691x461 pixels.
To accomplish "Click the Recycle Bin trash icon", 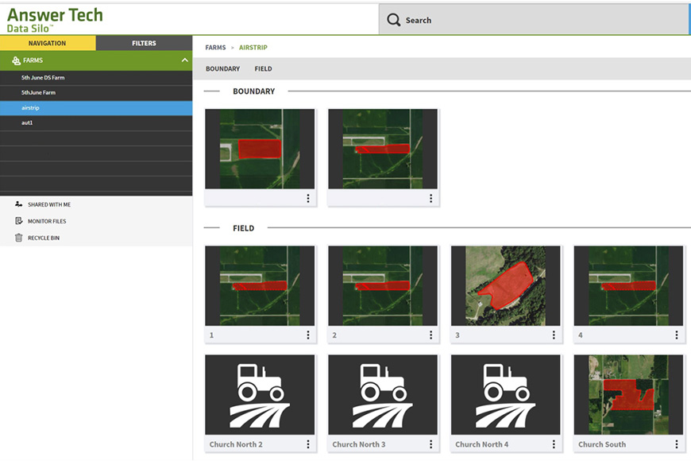I will coord(18,238).
